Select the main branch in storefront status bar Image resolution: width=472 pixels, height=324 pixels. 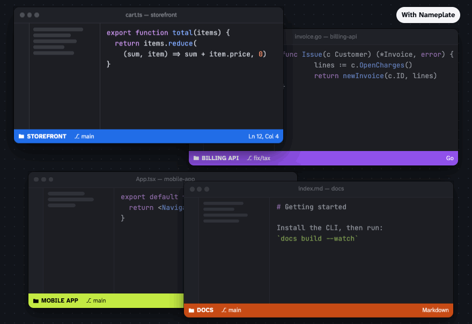click(x=87, y=137)
